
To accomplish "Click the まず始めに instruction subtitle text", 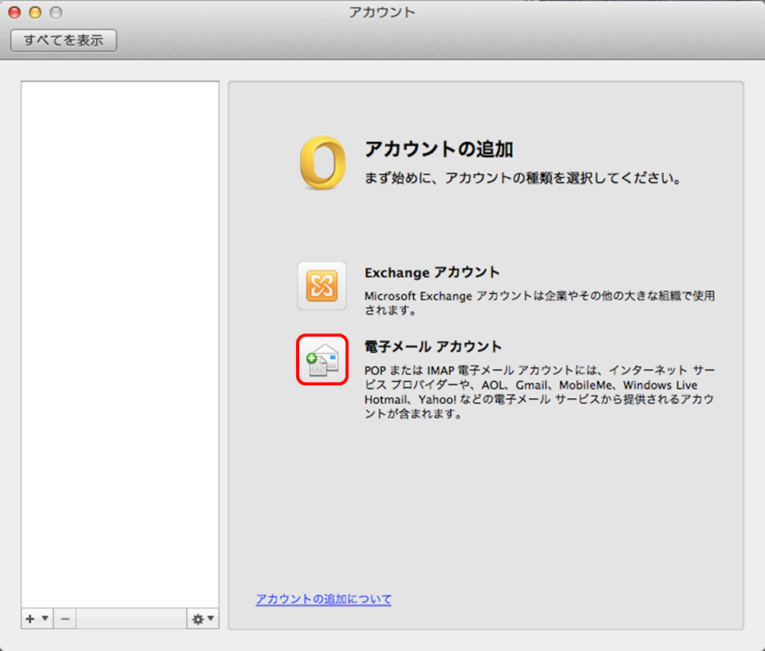I will click(x=523, y=179).
